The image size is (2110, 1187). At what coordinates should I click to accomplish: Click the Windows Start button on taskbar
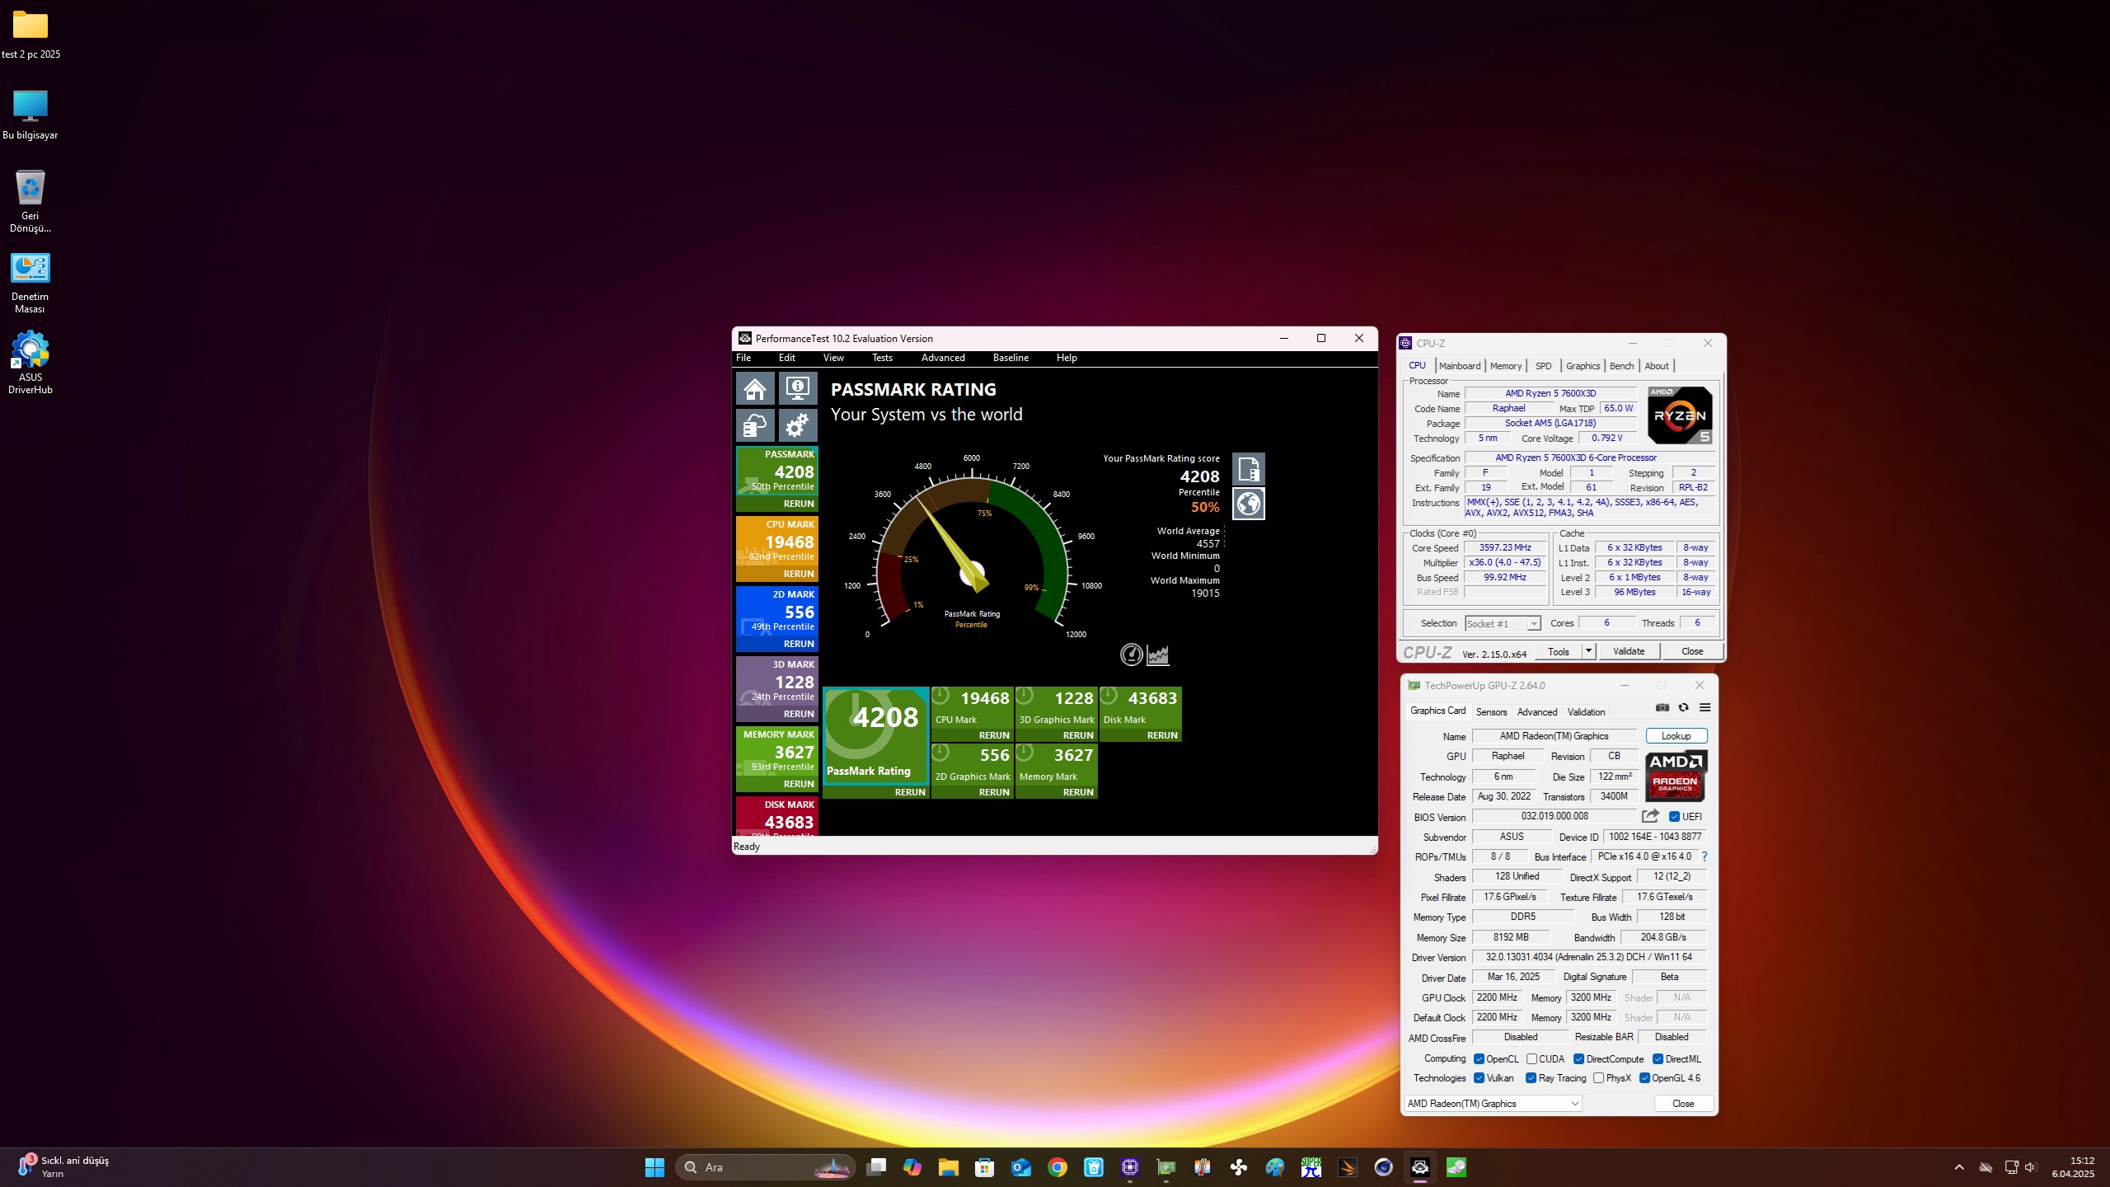[x=655, y=1167]
